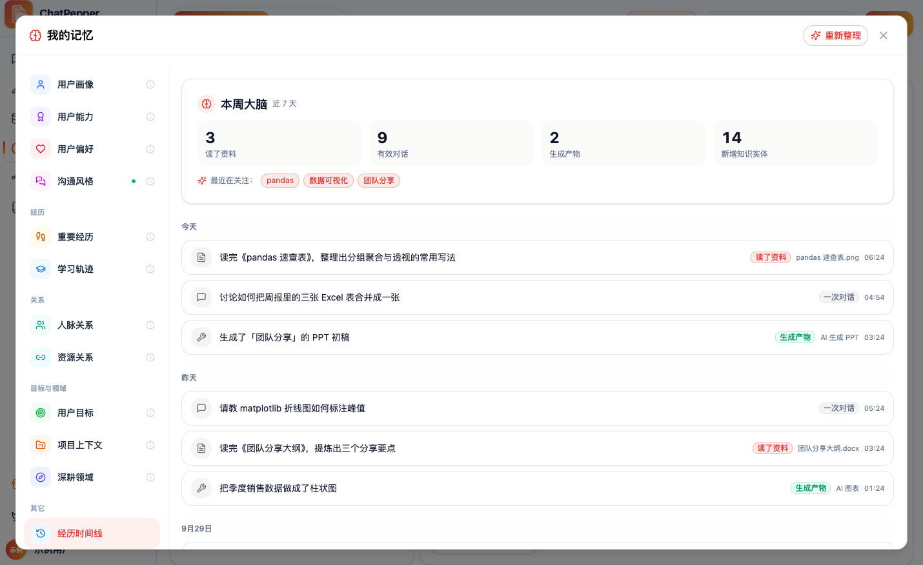Image resolution: width=923 pixels, height=565 pixels.
Task: Open entry 请教 matplotlib 折线图如何标注峰值
Action: (538, 408)
